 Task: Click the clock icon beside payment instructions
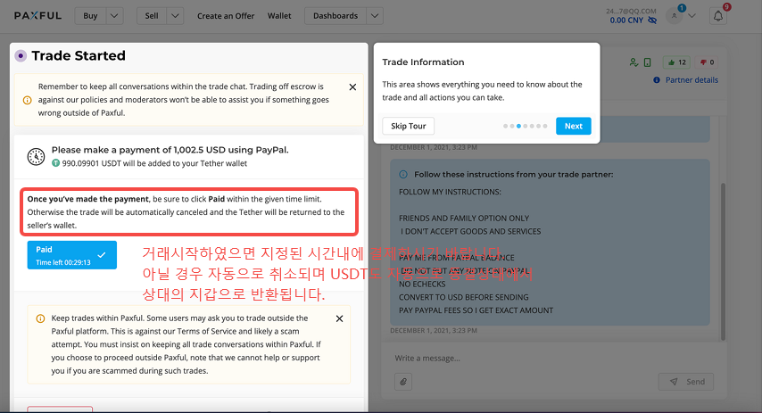(36, 156)
